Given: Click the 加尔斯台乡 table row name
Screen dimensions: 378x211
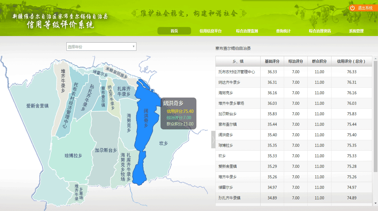Looking at the screenshot, I should point(228,114).
